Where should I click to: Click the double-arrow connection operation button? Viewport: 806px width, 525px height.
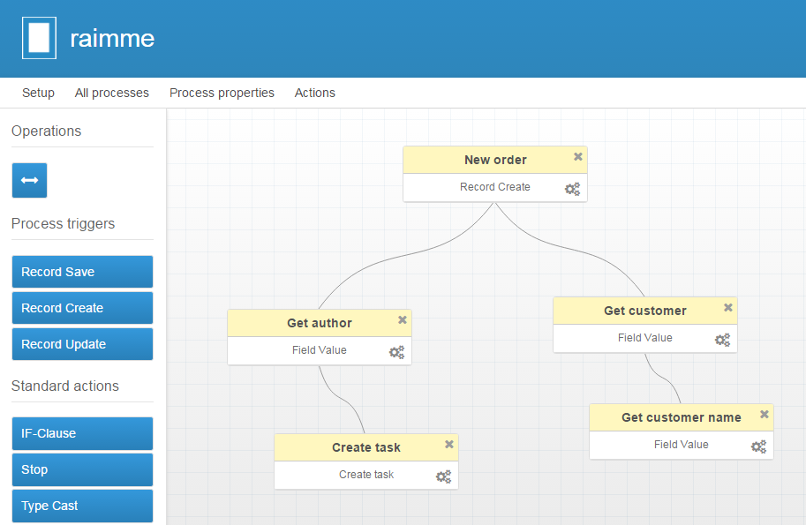coord(29,180)
